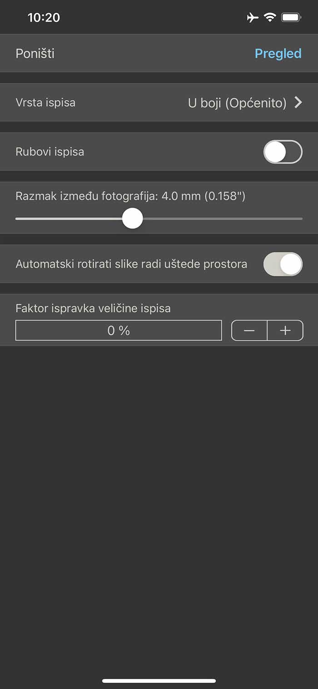Viewport: 318px width, 689px height.
Task: Tap the battery icon in status bar
Action: [x=291, y=18]
